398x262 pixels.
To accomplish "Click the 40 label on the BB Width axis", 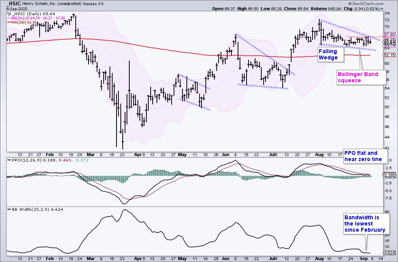I will (387, 212).
